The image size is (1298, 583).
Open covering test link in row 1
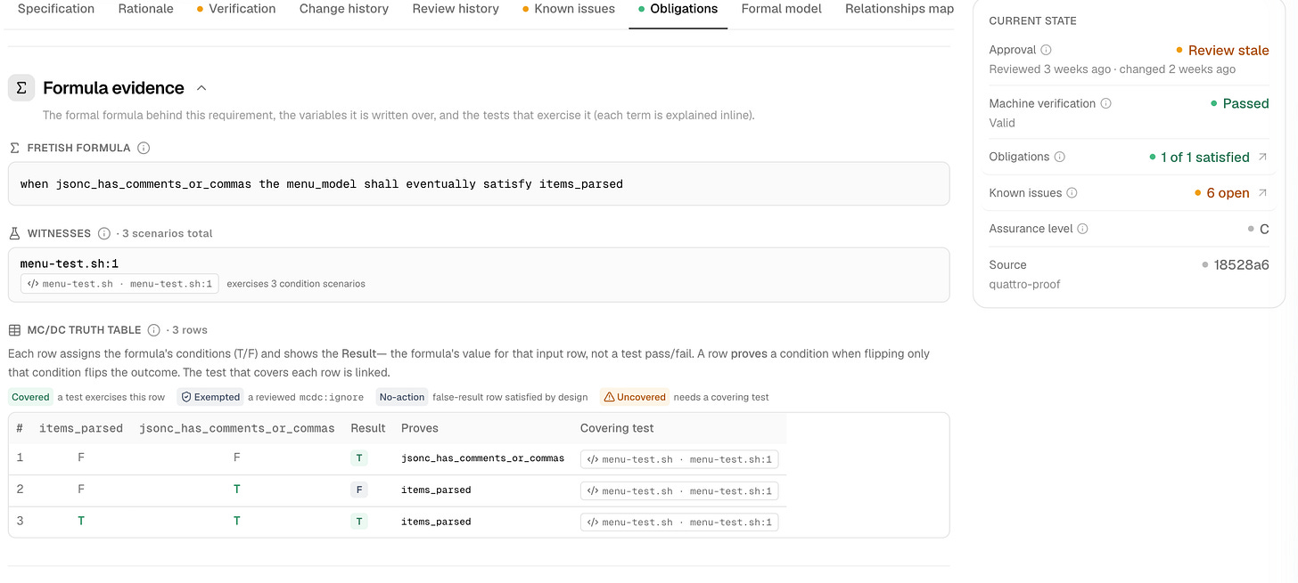click(679, 459)
